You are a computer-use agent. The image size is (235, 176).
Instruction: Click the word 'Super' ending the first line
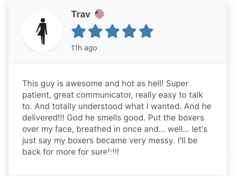pyautogui.click(x=177, y=84)
